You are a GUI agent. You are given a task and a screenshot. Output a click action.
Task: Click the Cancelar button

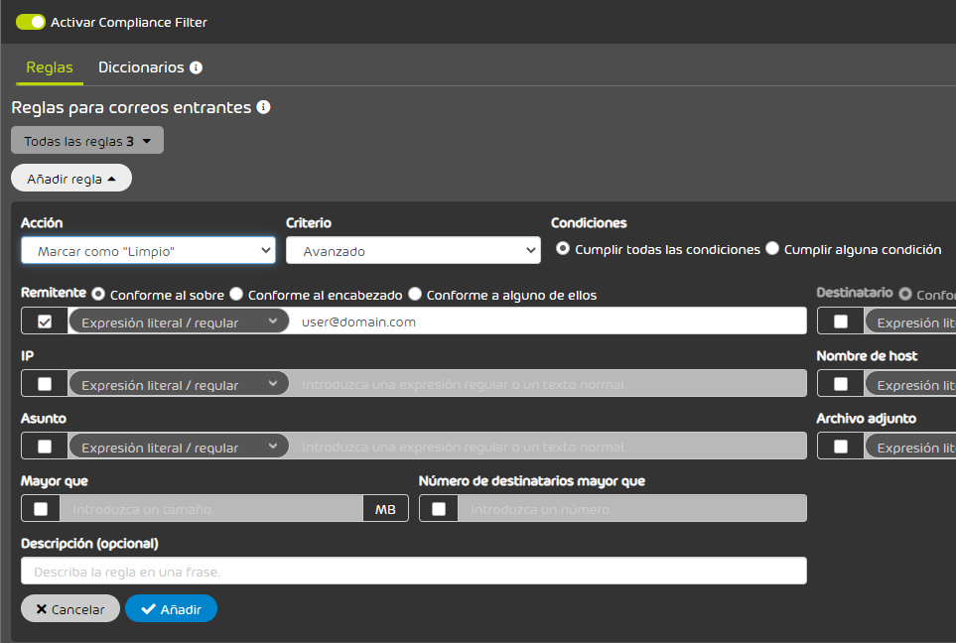(70, 609)
